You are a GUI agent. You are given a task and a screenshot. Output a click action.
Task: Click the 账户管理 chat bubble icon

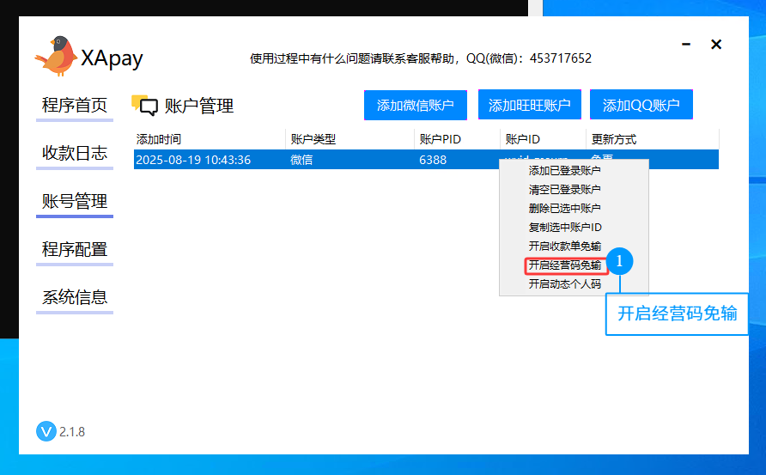144,106
